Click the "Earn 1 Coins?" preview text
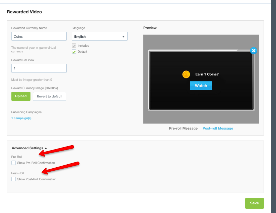The image size is (276, 213). point(207,74)
